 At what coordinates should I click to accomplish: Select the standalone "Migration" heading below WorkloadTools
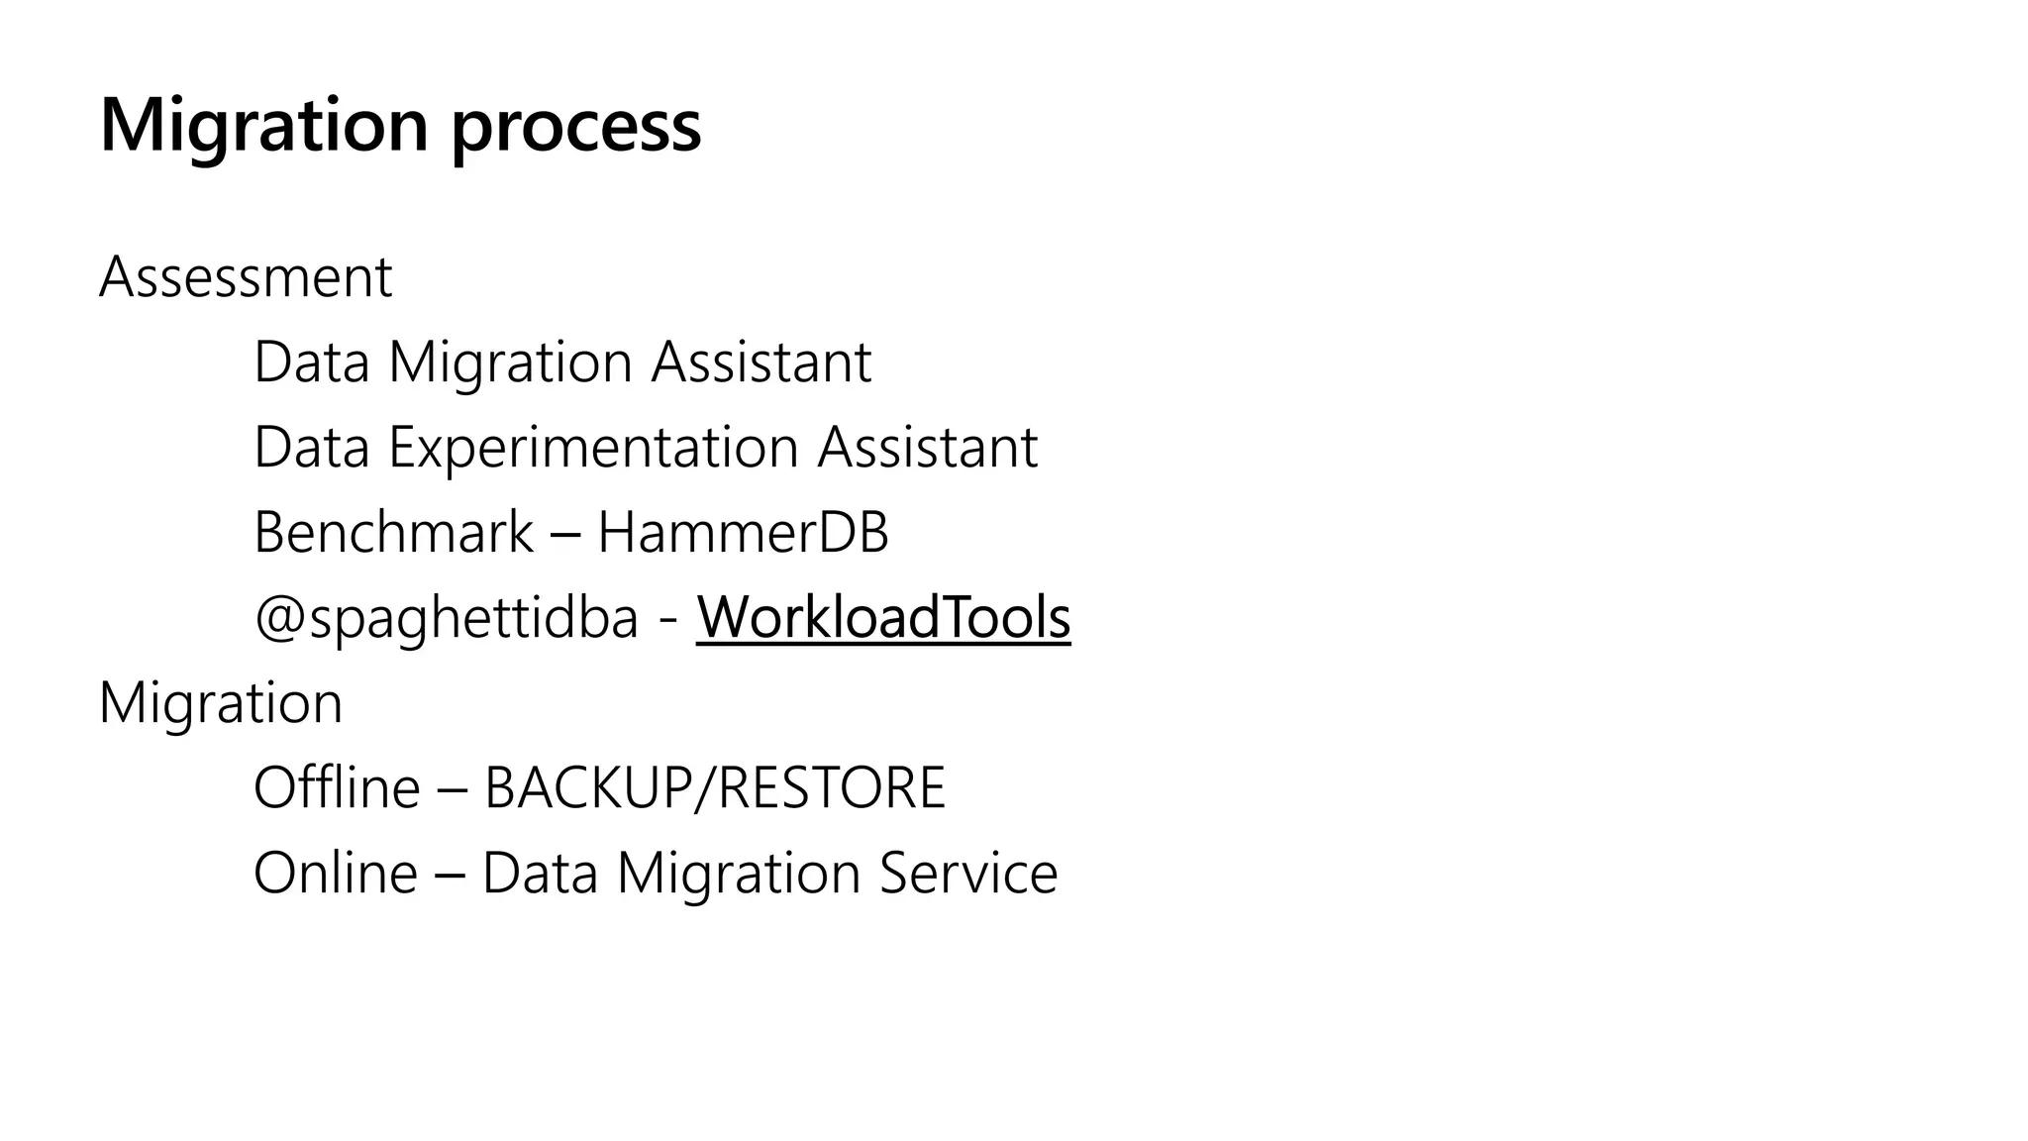coord(221,703)
